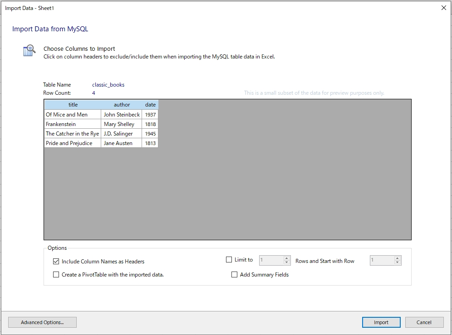
Task: Enable the Limit to checkbox
Action: 229,260
